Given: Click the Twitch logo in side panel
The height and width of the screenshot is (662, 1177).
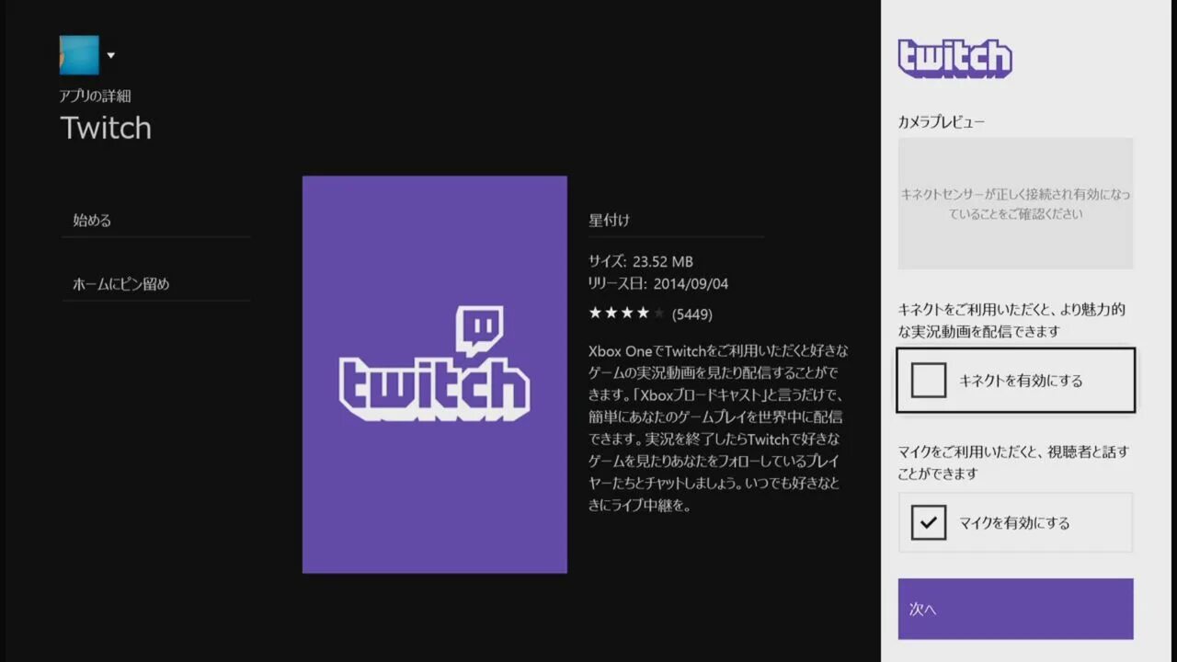Looking at the screenshot, I should click(954, 58).
